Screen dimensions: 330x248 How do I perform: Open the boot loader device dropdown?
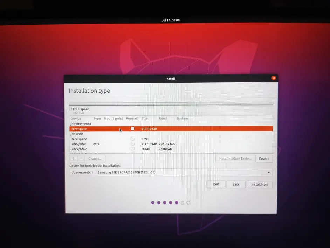171,172
